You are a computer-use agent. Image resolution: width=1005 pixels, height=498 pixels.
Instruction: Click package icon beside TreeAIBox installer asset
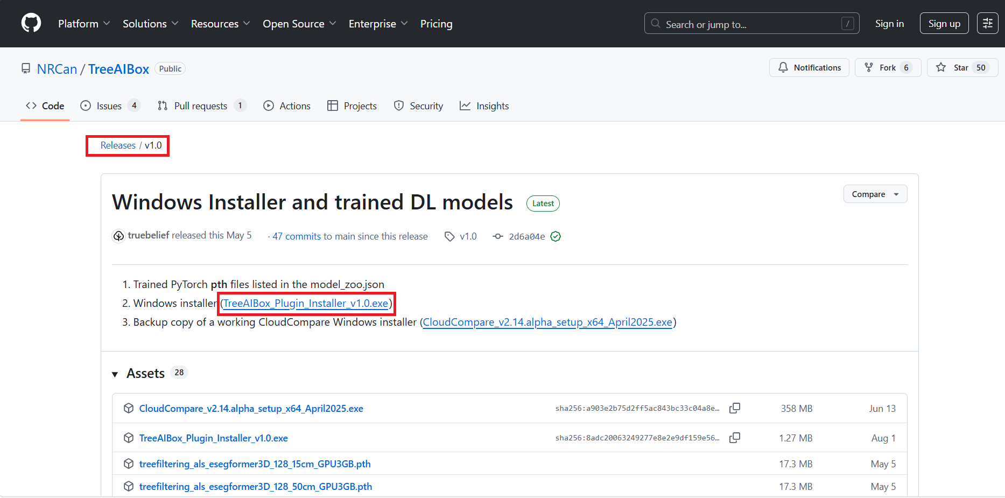click(129, 438)
